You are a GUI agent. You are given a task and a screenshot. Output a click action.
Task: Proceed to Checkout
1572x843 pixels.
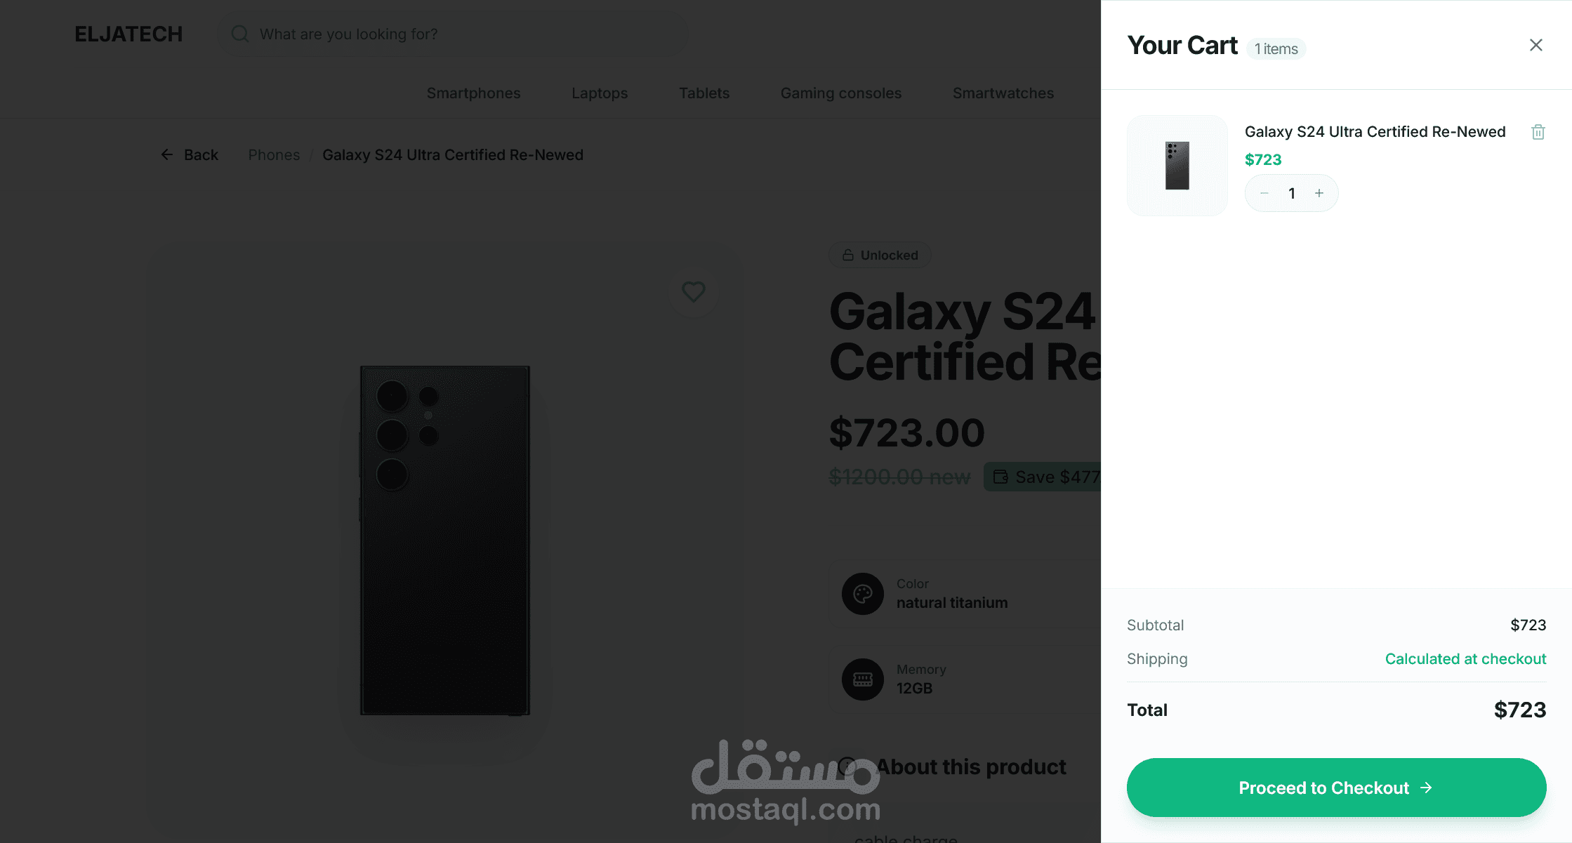click(x=1335, y=788)
